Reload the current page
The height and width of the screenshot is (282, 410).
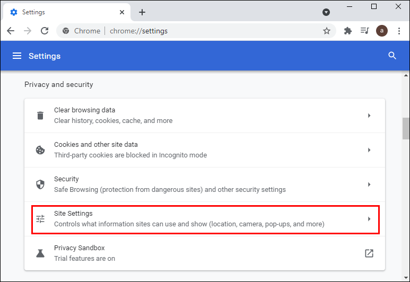coord(45,31)
